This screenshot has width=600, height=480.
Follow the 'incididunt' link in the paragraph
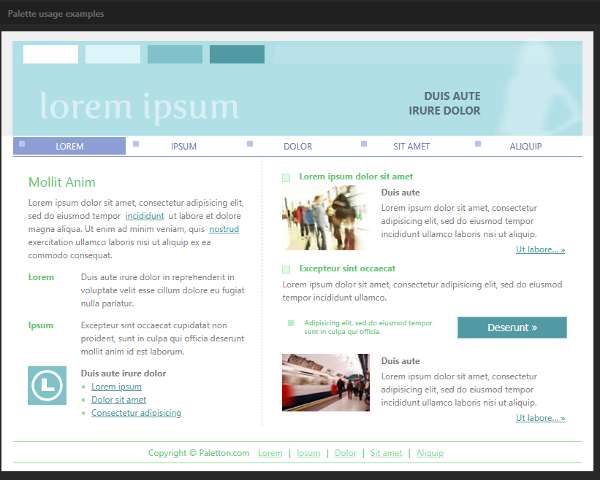coord(145,216)
